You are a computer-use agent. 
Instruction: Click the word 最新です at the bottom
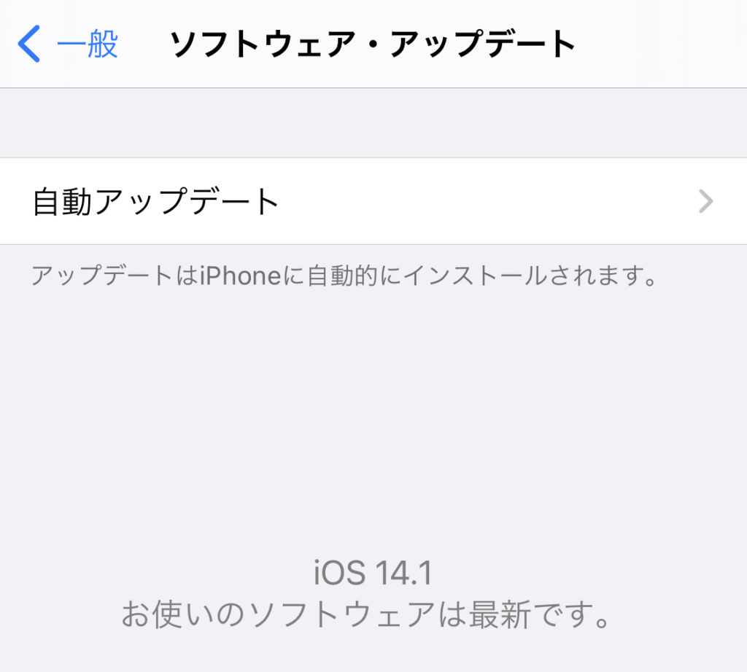[x=539, y=614]
